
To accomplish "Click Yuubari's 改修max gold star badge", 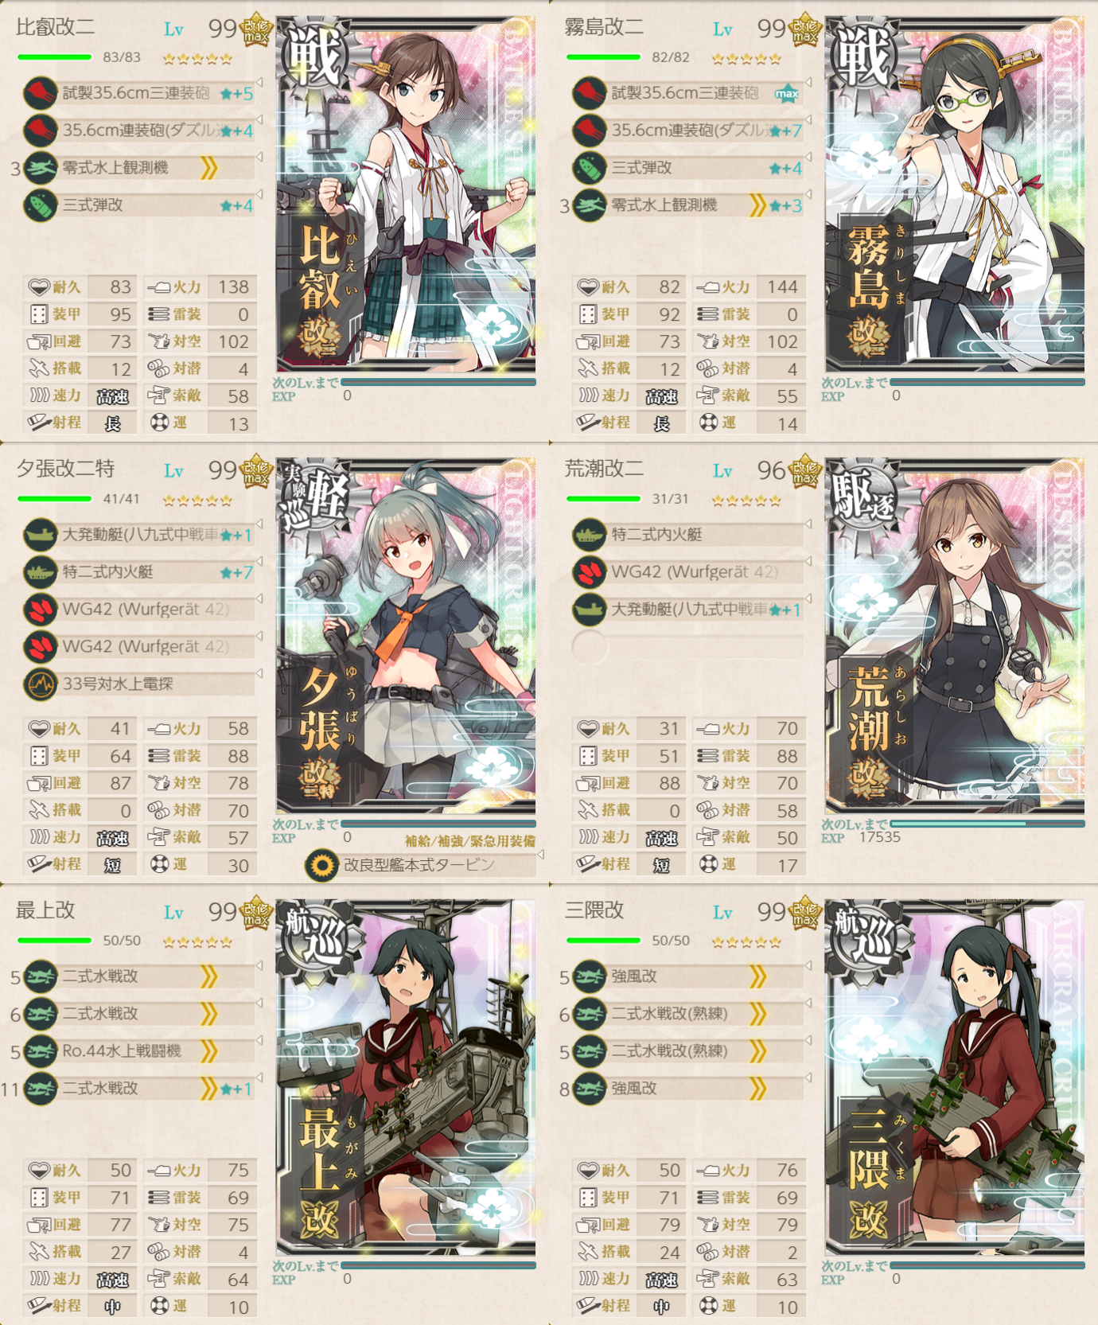I will [256, 471].
